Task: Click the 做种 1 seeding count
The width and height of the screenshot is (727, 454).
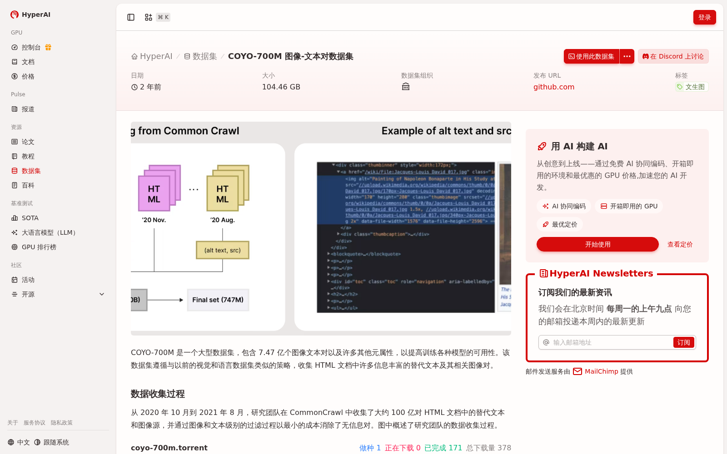Action: pos(370,448)
